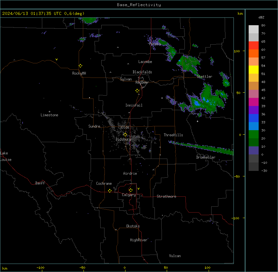Select the magenta 42 dBZ legend swatch

(253, 102)
